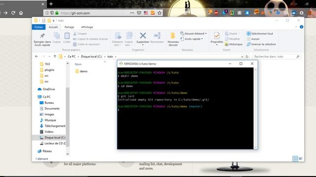
Task: Refresh the tuto folder view
Action: 247,57
